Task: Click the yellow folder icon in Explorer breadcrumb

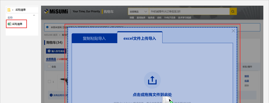Action: coord(9,10)
